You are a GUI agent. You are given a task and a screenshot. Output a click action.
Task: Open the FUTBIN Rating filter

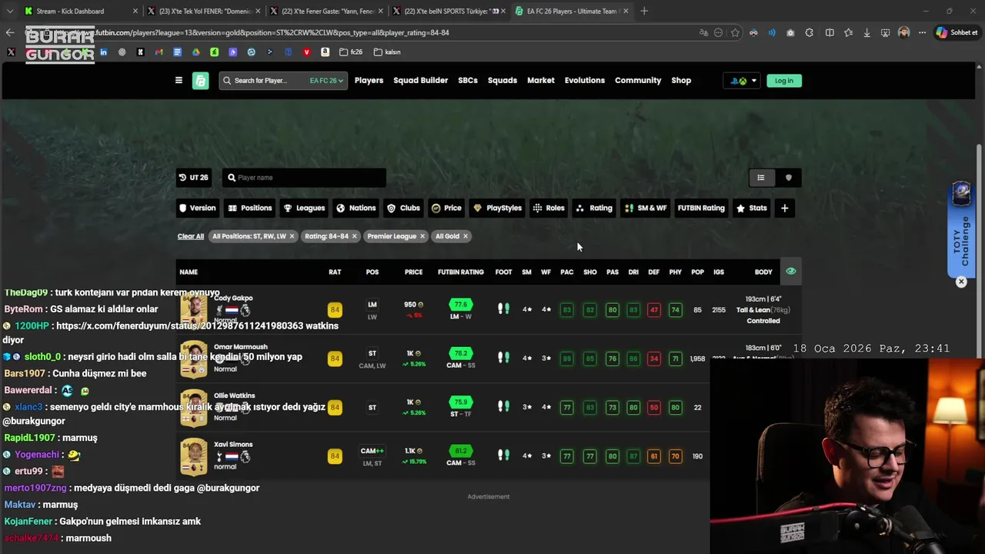(701, 209)
